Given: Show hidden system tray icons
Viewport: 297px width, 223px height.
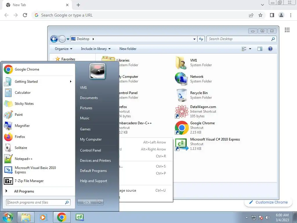Looking at the screenshot, I should [247, 217].
